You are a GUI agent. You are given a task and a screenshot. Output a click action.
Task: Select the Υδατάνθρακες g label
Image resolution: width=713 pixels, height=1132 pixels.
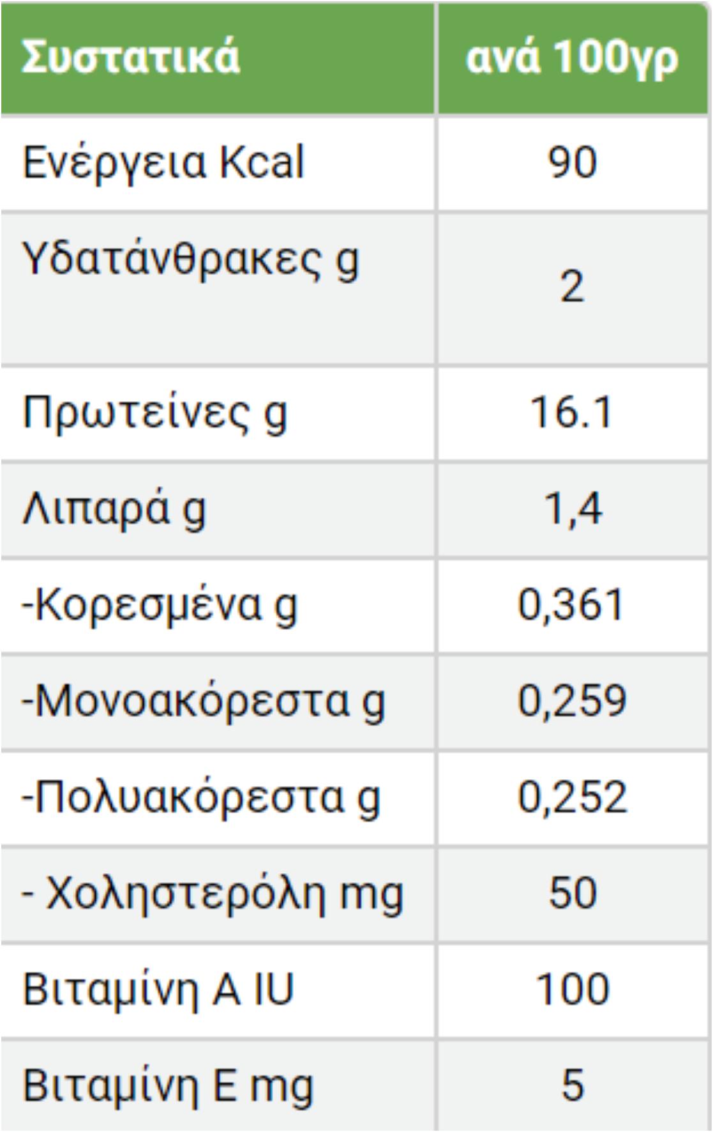click(x=191, y=261)
